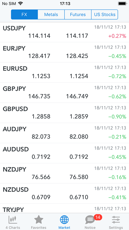129x230 pixels.
Task: Tap the AUDJPY bid price 82.073
Action: tap(41, 137)
